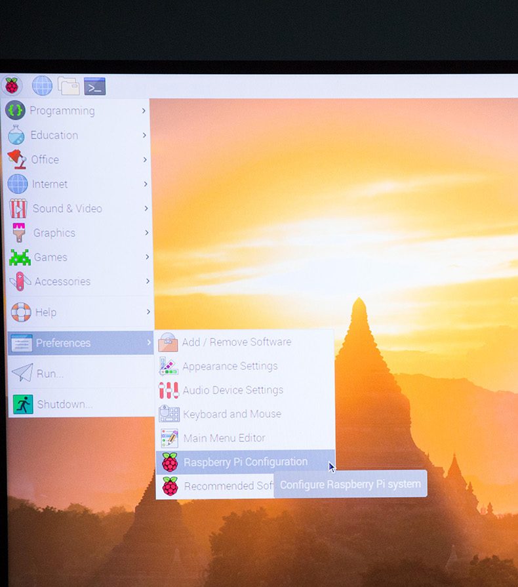
Task: Expand the Education submenu arrow
Action: pyautogui.click(x=144, y=135)
